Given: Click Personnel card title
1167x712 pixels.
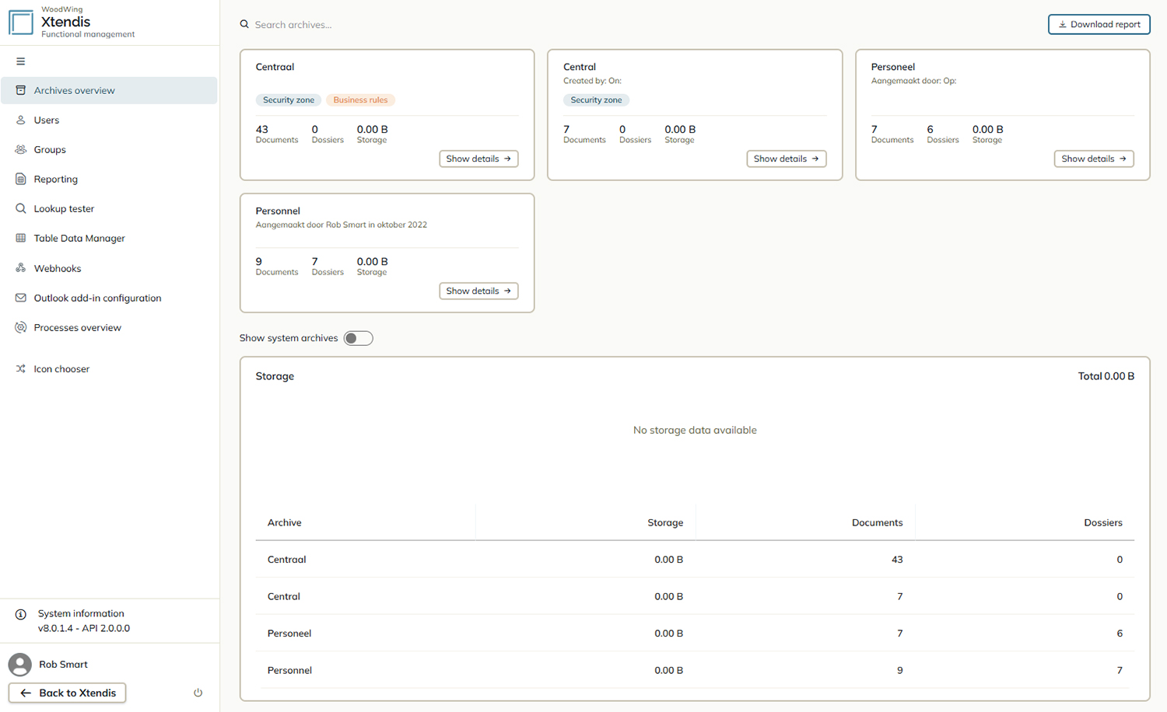Looking at the screenshot, I should [278, 211].
